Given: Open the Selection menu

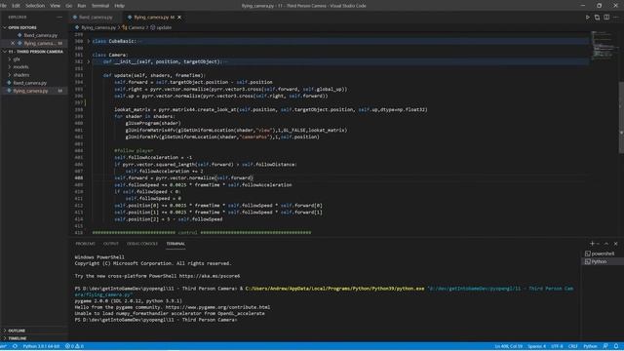Looking at the screenshot, I should click(35, 6).
